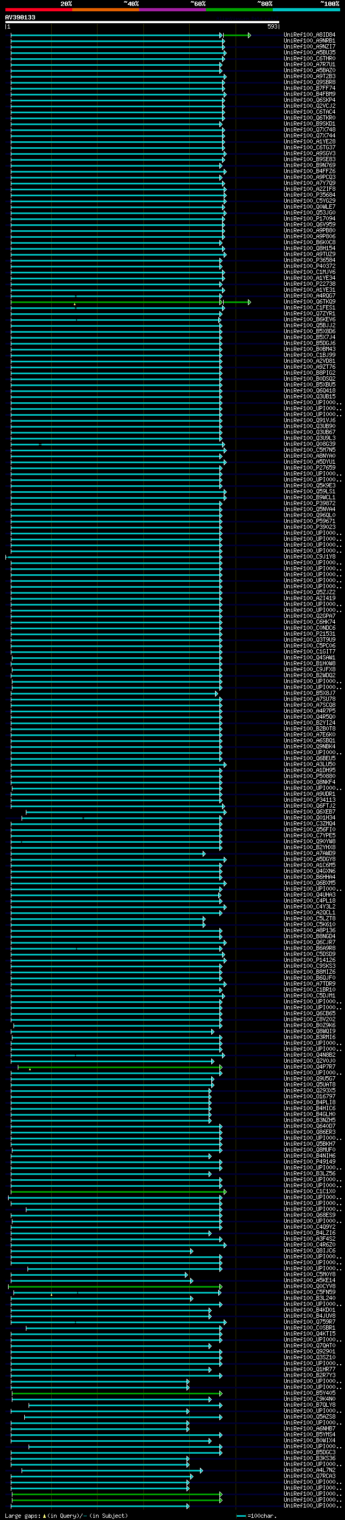
Task: Select label UniRef100_P17094
Action: [x=309, y=219]
